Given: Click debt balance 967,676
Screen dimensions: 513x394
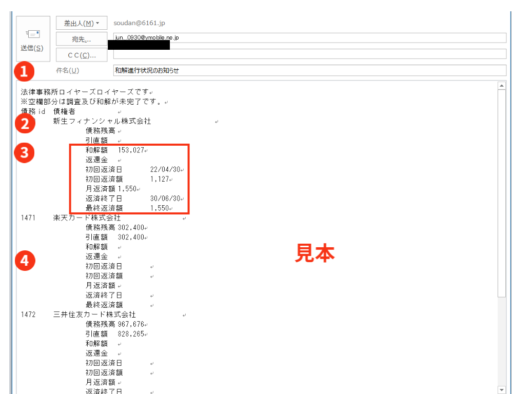Looking at the screenshot, I should click(x=131, y=324).
